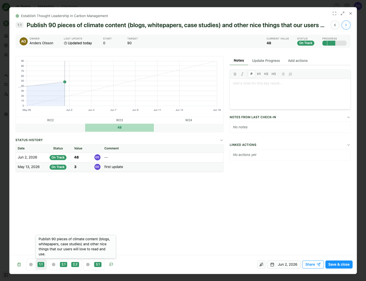
Task: Click Anders Olsson owner avatar
Action: pyautogui.click(x=24, y=41)
